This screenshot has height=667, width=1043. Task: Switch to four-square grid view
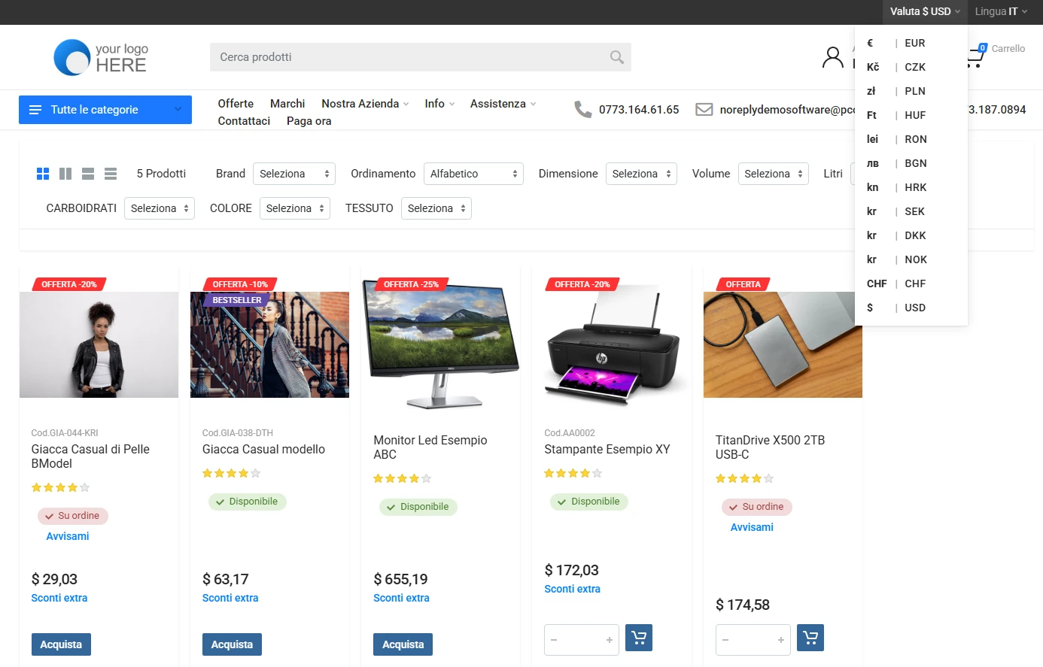[43, 174]
